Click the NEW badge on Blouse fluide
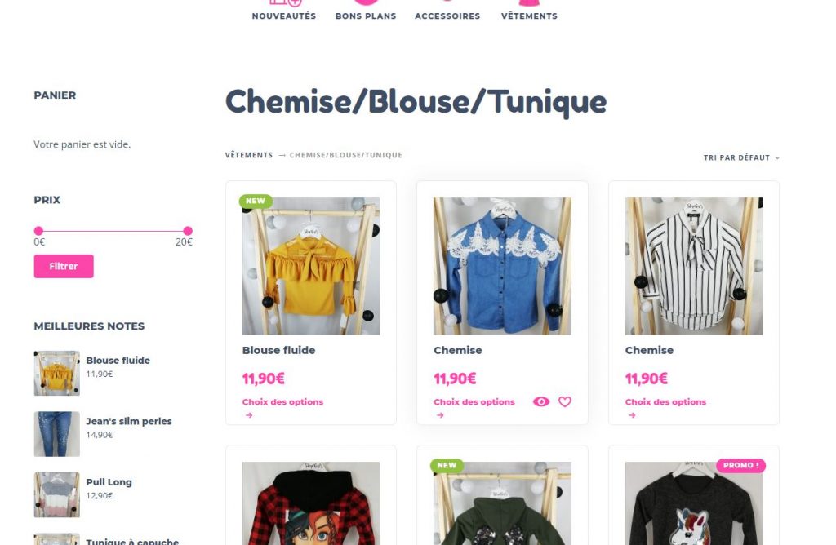This screenshot has width=836, height=545. (256, 201)
